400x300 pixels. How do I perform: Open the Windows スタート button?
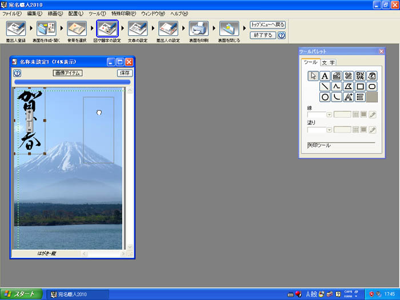(21, 294)
